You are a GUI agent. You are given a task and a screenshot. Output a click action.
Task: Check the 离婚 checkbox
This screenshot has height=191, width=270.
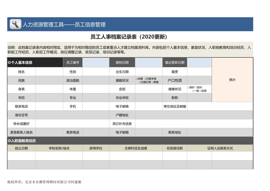point(153,82)
